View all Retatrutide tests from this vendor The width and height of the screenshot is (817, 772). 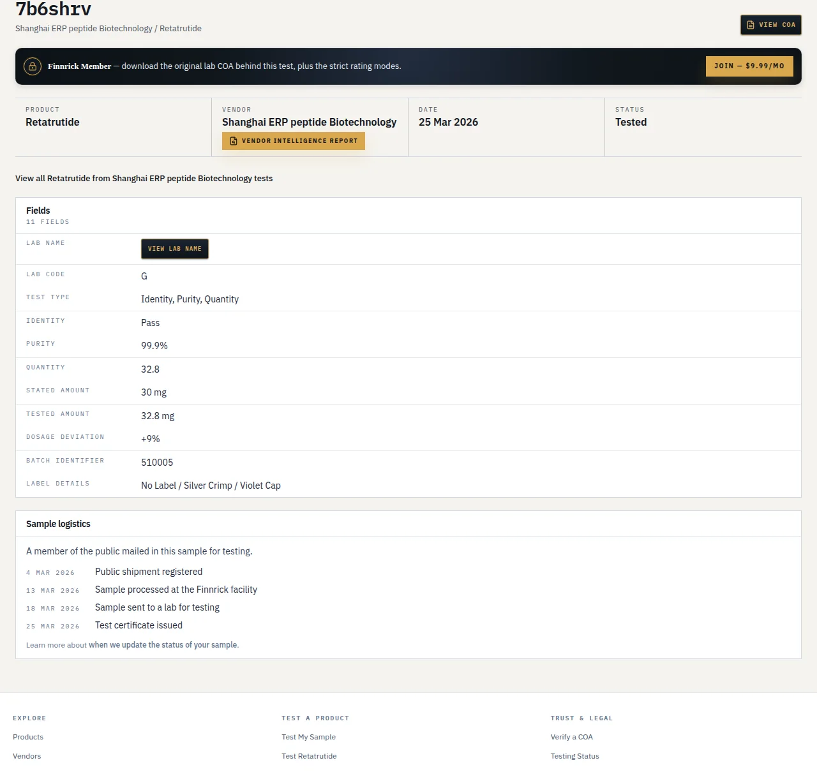[x=144, y=179]
